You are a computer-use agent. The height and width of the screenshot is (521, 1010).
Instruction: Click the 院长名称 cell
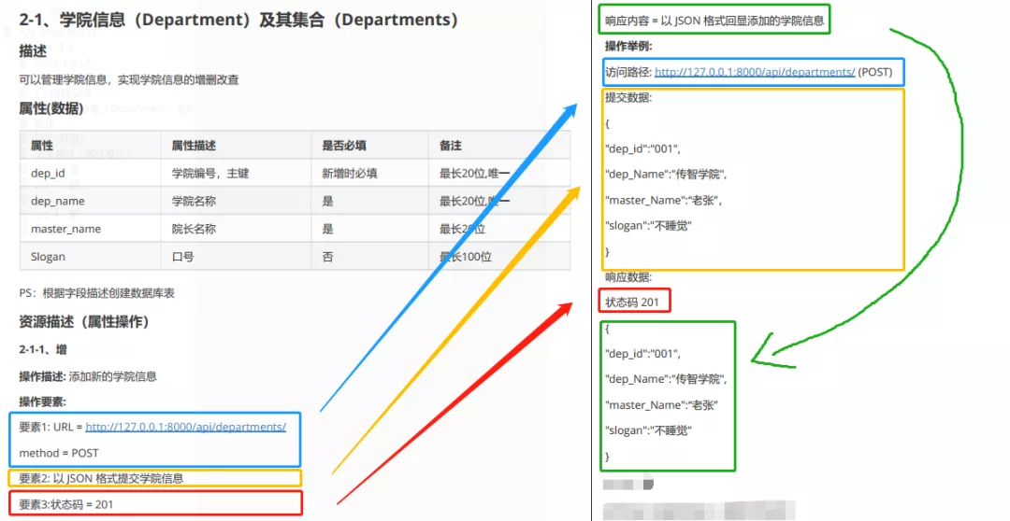point(236,229)
